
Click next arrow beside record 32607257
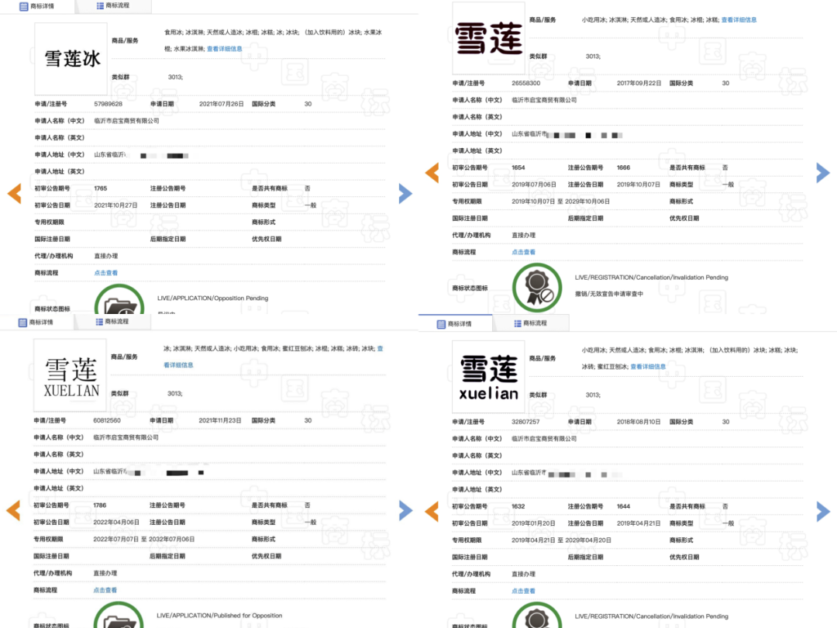[823, 511]
